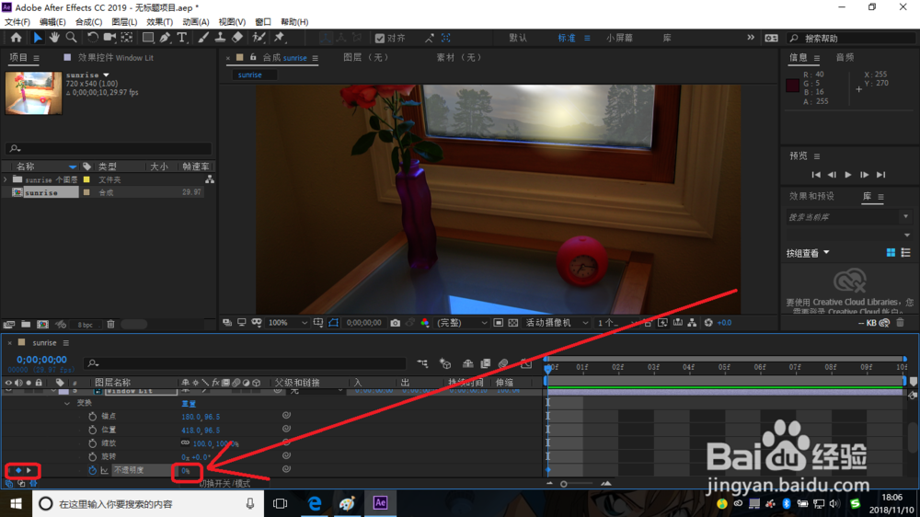The width and height of the screenshot is (920, 517).
Task: Select the Clone Stamp tool
Action: [x=220, y=38]
